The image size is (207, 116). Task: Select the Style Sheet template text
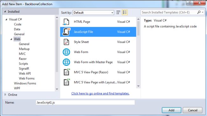point(81,42)
